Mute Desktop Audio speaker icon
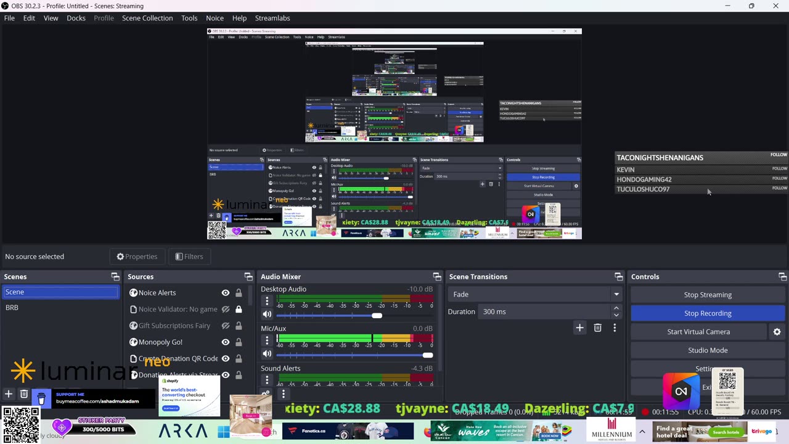This screenshot has width=789, height=444. (x=267, y=315)
